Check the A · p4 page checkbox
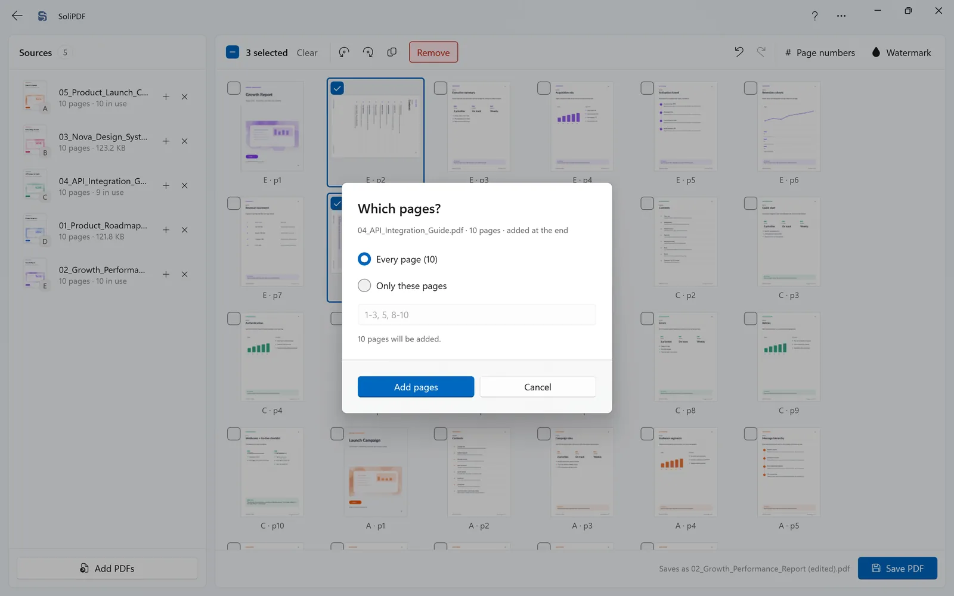Screen dimensions: 954x596 pyautogui.click(x=647, y=434)
